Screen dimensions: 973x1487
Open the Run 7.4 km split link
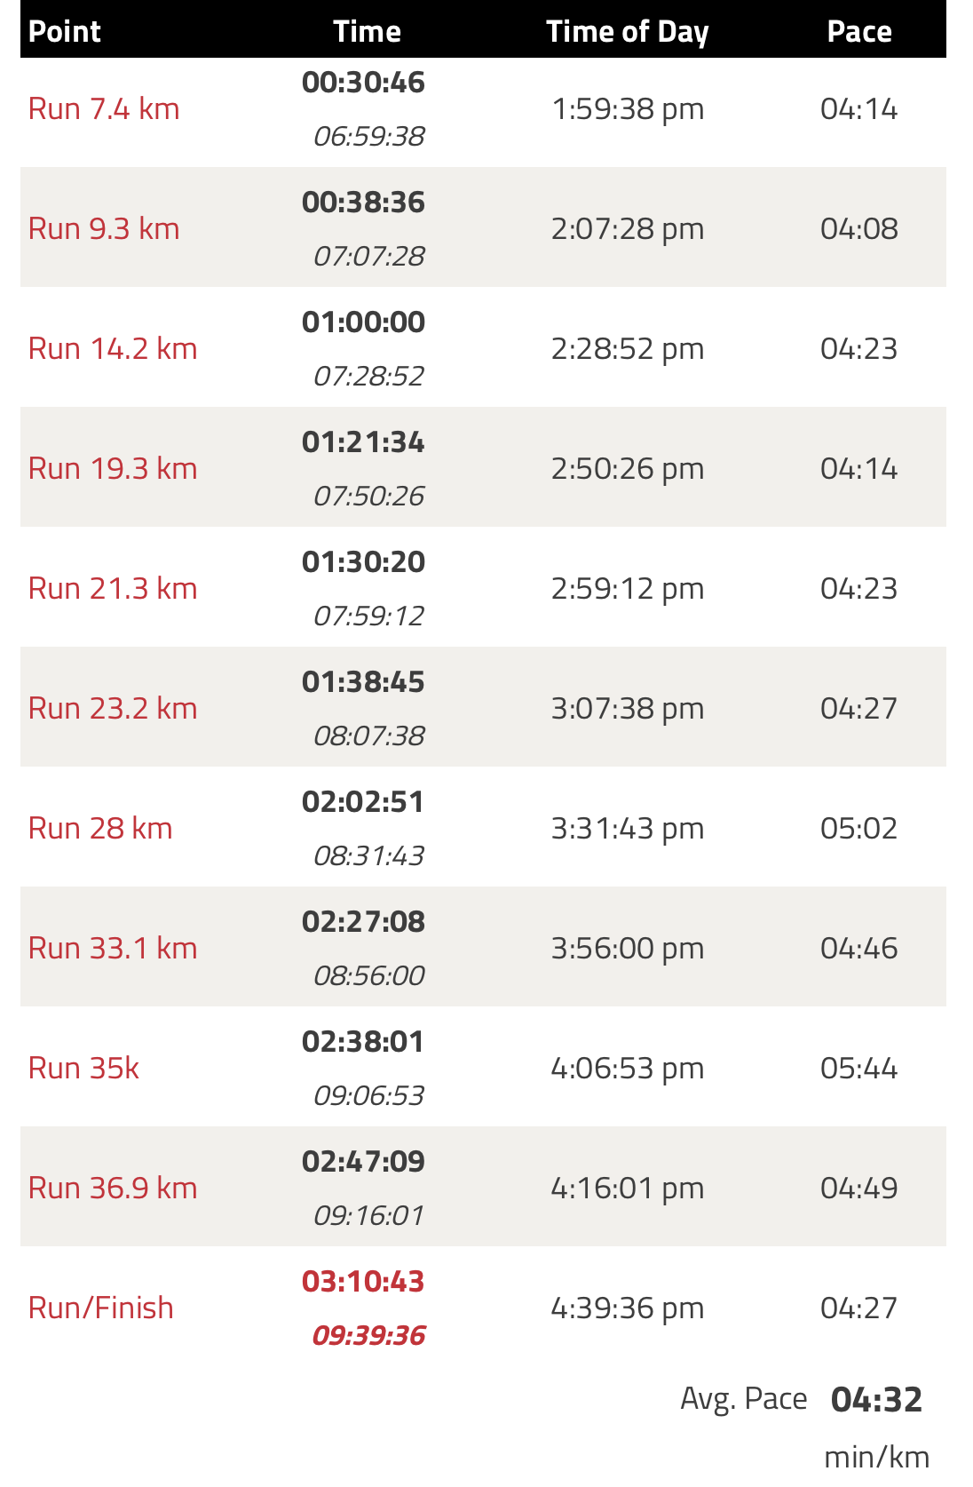[x=104, y=109]
